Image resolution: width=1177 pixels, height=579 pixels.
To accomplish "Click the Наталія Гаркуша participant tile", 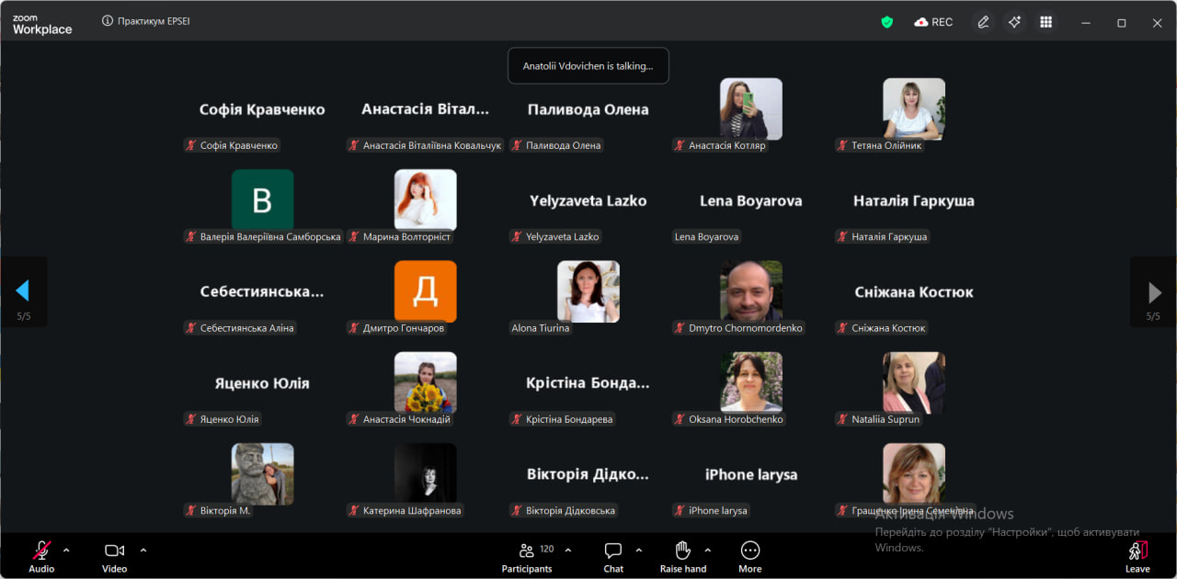I will coord(914,200).
